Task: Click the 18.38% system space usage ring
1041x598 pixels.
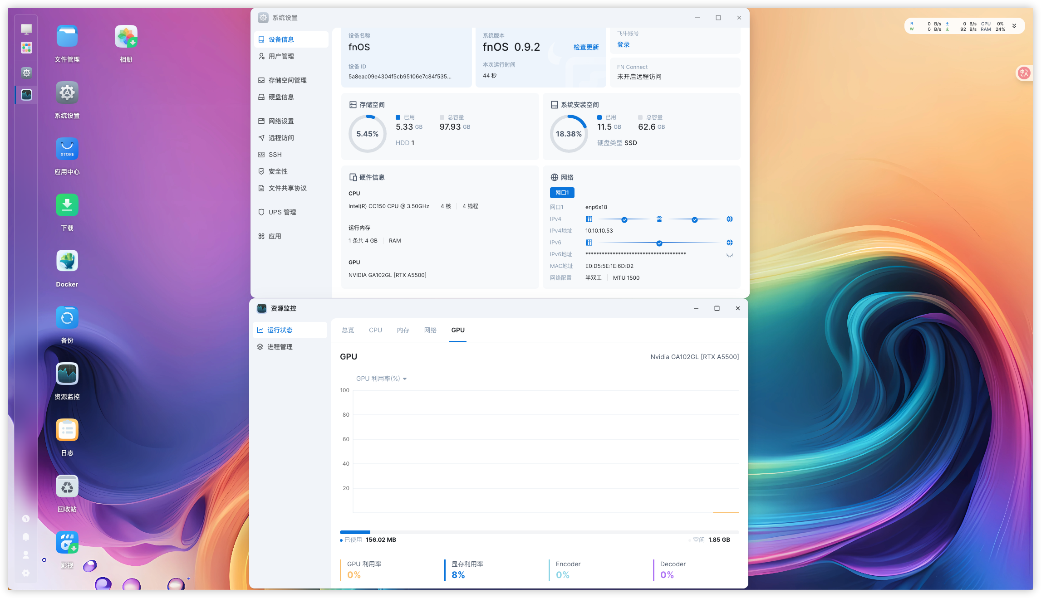Action: [x=569, y=134]
